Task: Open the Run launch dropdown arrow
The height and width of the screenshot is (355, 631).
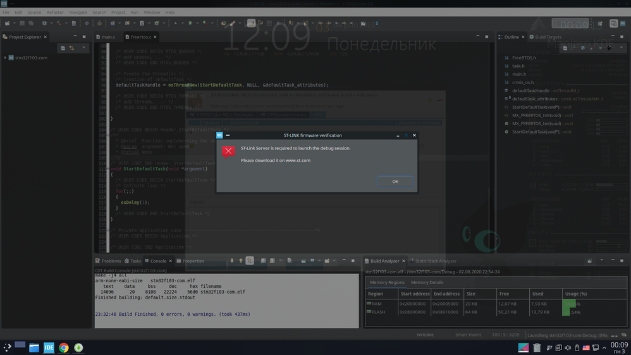Action: point(197,23)
